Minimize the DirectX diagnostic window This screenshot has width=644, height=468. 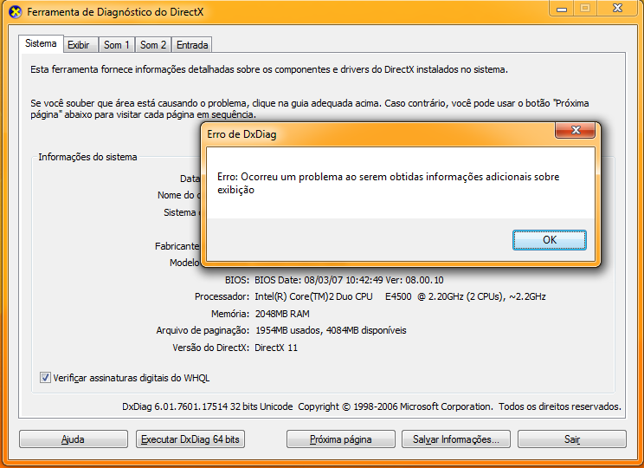click(x=562, y=8)
